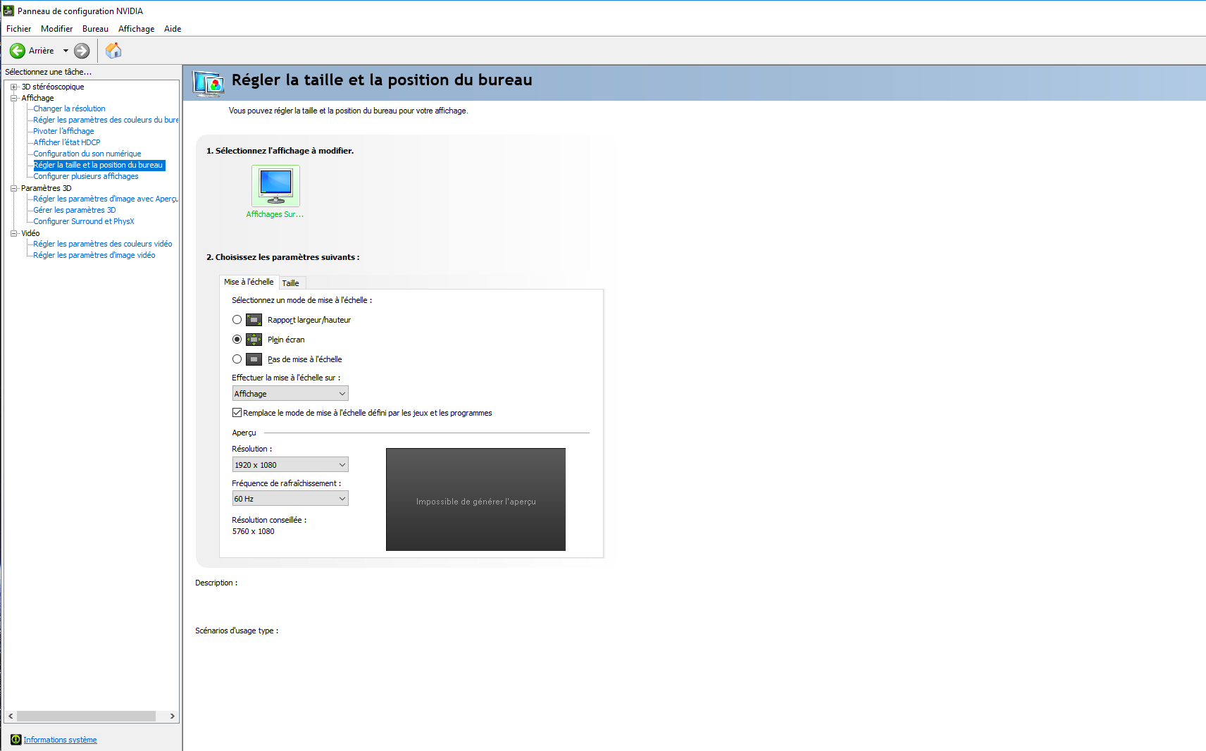Open Changer la résolution link
The height and width of the screenshot is (751, 1206).
pyautogui.click(x=69, y=108)
